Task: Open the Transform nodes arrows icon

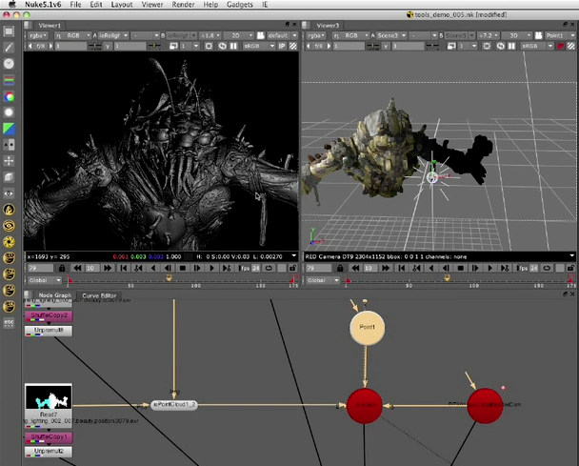Action: (x=9, y=161)
